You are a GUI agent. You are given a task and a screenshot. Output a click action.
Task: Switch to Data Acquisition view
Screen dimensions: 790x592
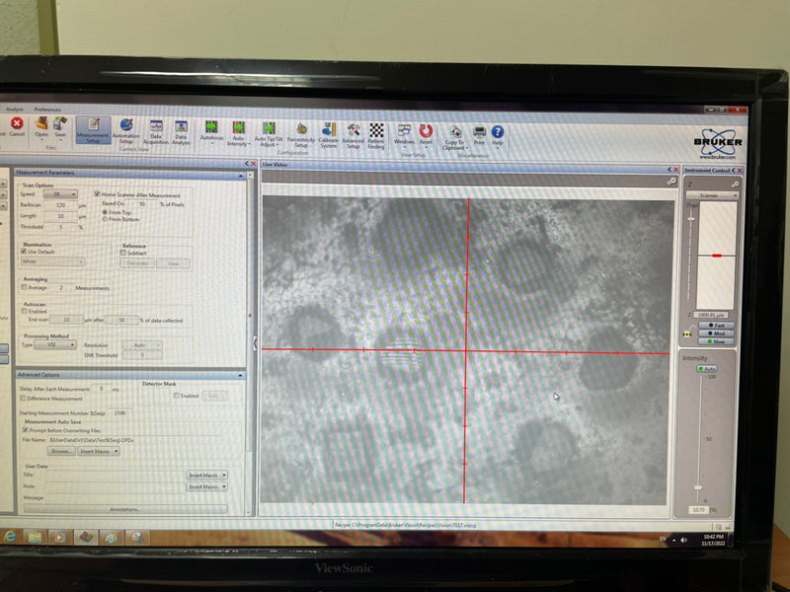point(156,131)
